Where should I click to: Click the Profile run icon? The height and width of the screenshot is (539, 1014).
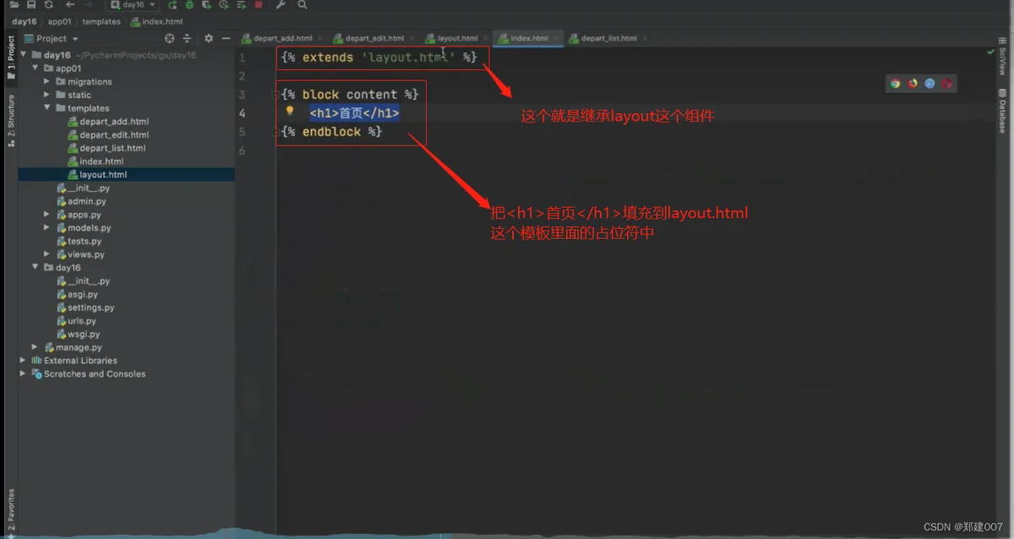(x=224, y=4)
